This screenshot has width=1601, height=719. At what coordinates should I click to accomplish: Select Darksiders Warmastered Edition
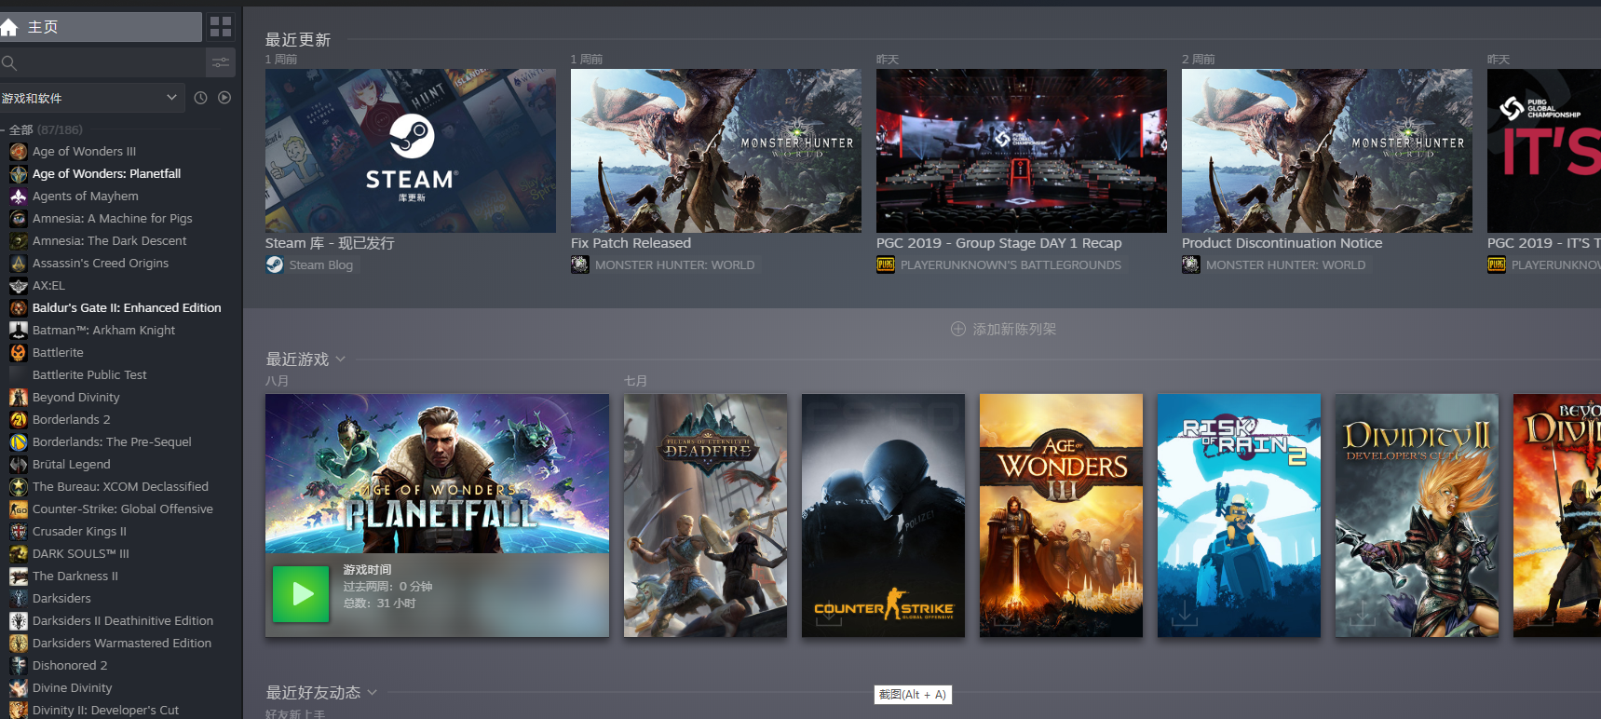(x=121, y=643)
